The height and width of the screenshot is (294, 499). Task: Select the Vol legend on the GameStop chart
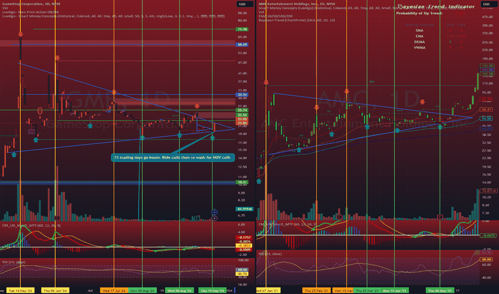pos(5,8)
